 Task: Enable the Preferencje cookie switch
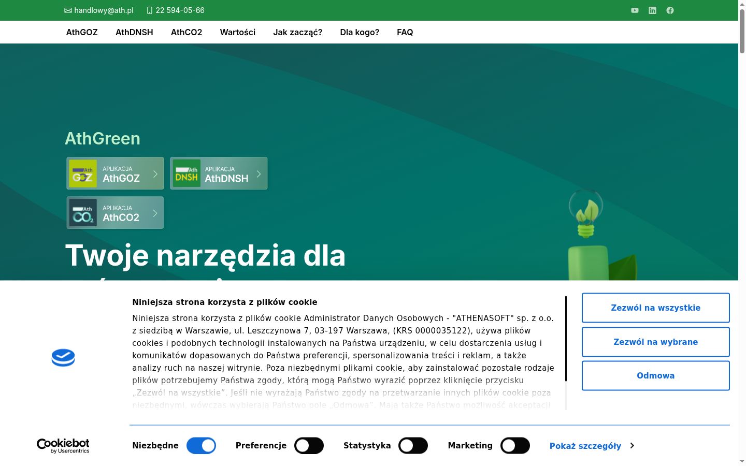coord(309,446)
